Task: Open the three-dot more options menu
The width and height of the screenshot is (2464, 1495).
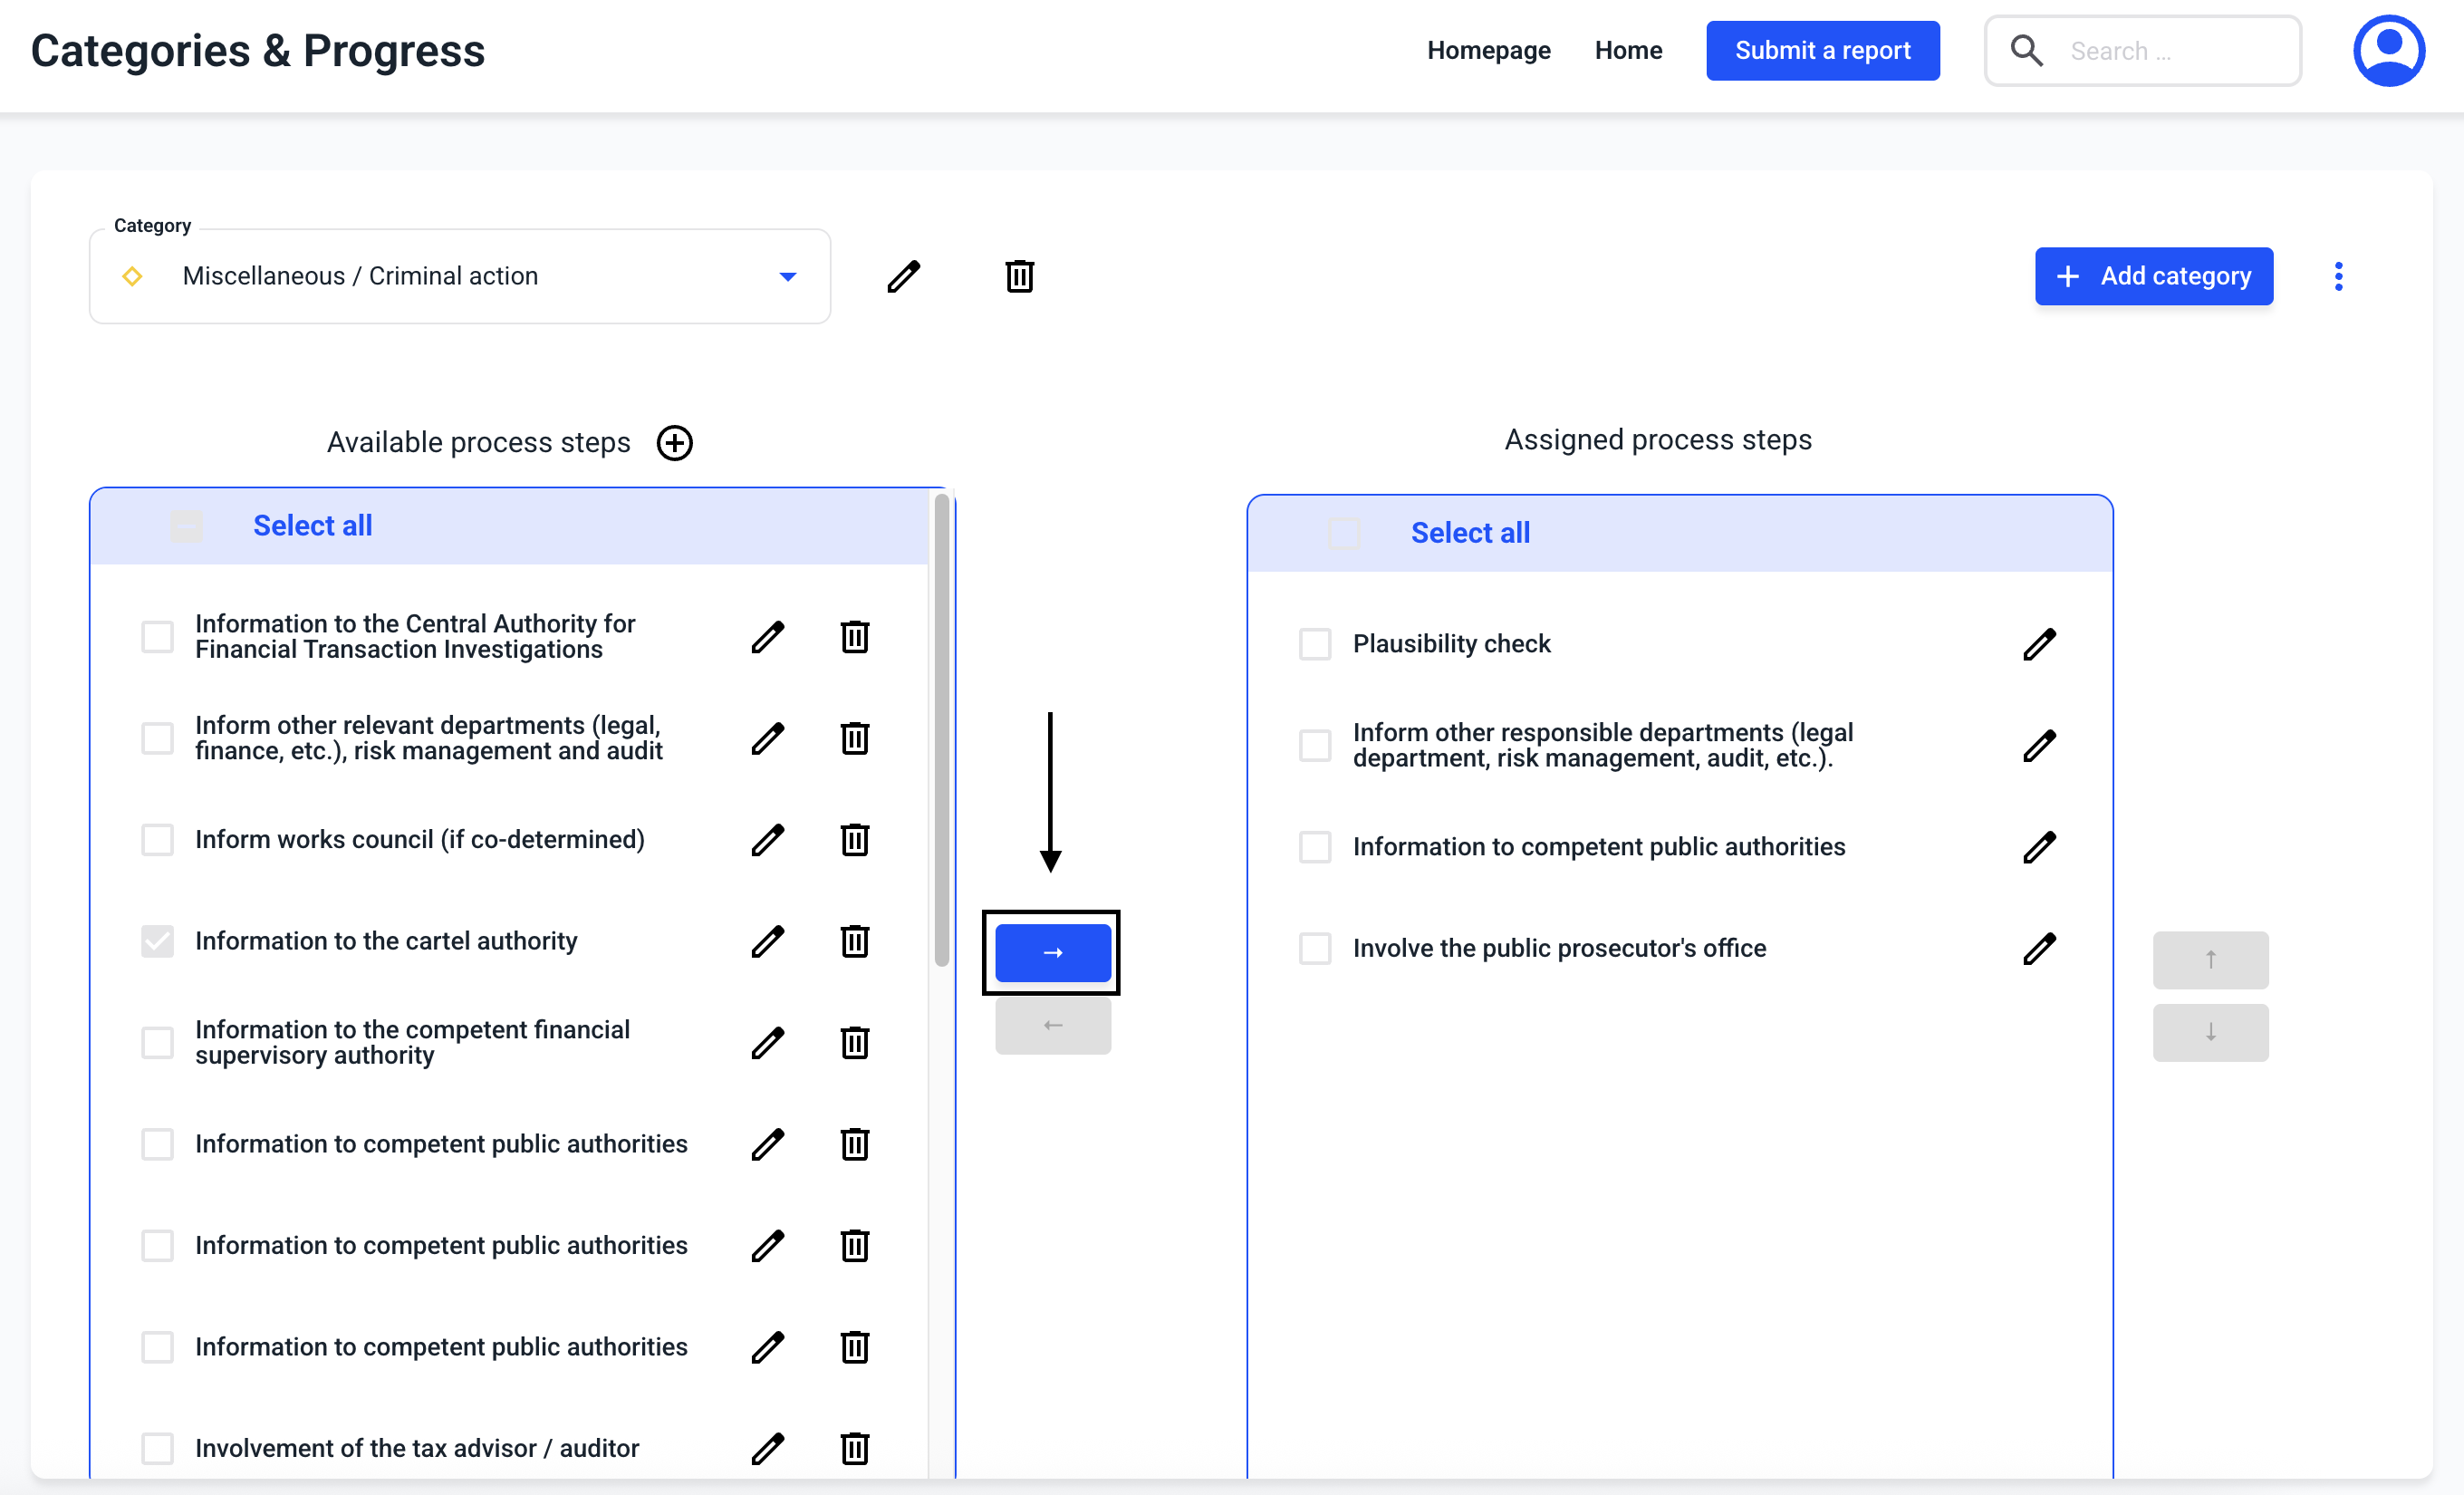Action: 2338,276
